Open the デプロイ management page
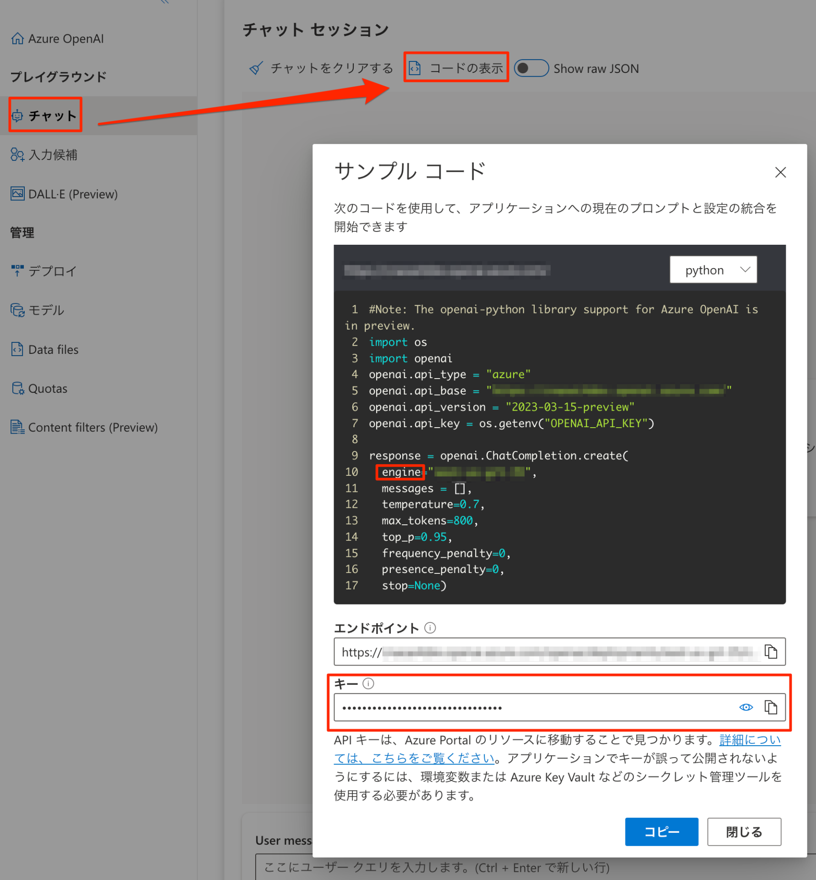This screenshot has height=880, width=816. (x=52, y=271)
